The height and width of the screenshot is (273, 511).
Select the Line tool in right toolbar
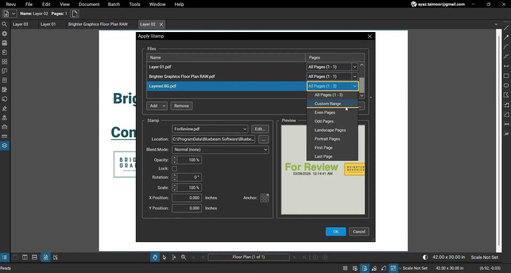506,28
